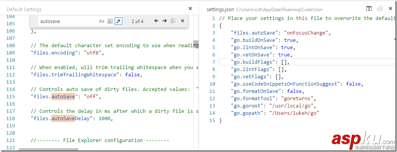Click the 1000 value on line 118
Screen dimensions: 397x152
(x=104, y=118)
